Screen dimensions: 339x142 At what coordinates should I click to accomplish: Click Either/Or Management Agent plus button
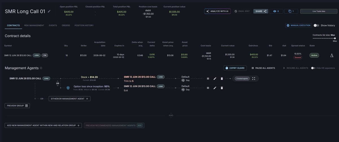tap(69, 99)
